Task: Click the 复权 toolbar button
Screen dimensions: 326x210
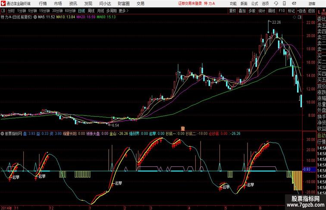Action: click(x=232, y=11)
